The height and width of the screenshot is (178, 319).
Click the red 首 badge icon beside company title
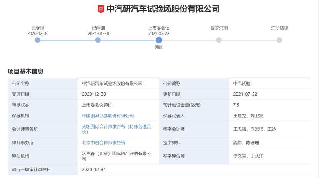101,9
